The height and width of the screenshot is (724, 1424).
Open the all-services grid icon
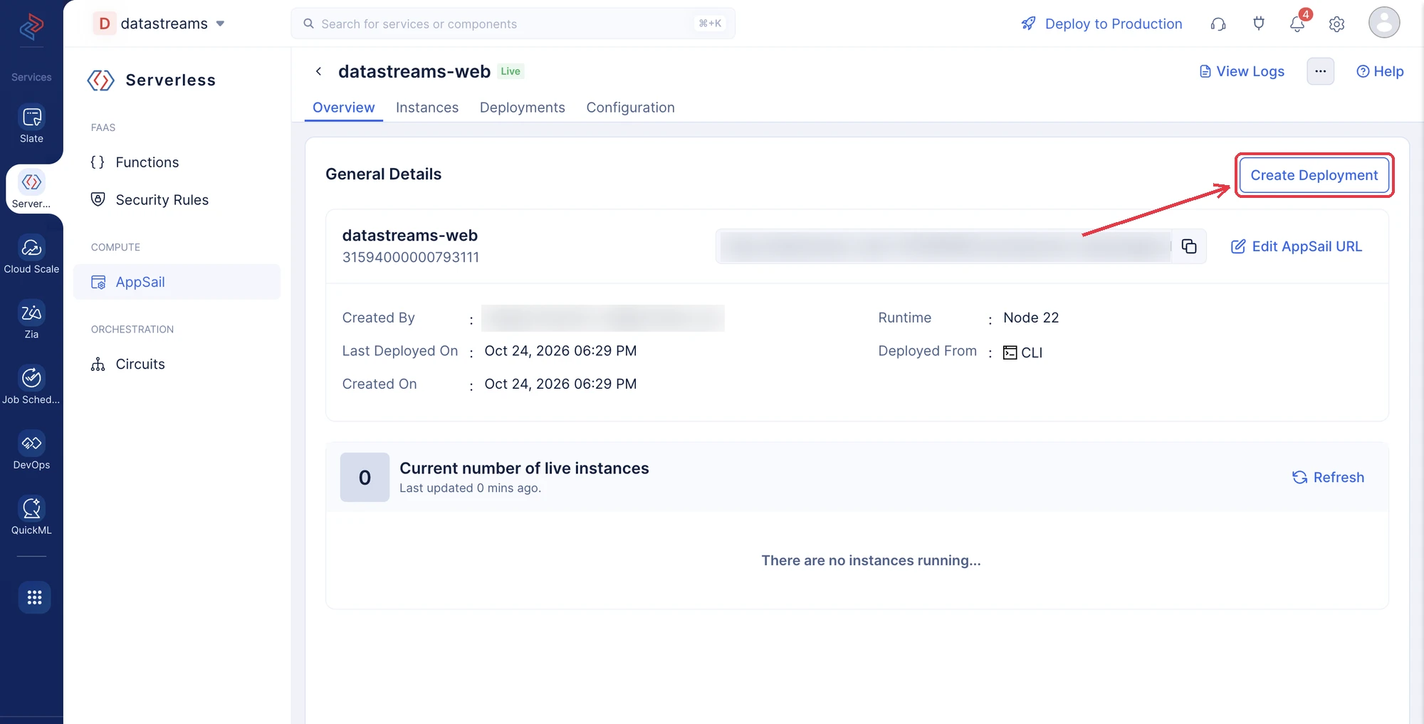click(34, 597)
